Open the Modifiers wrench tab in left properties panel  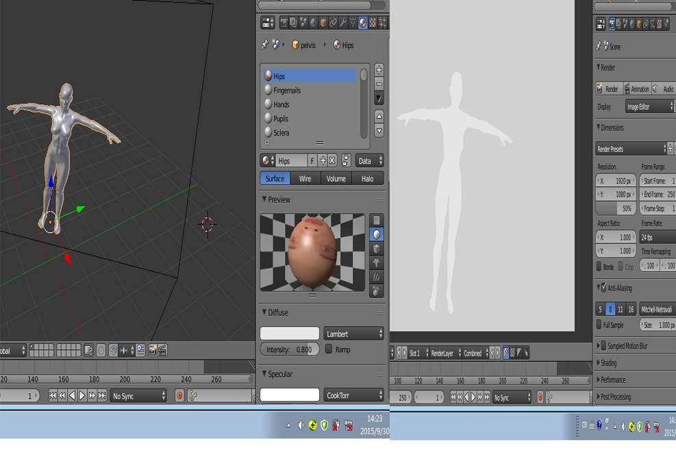[343, 23]
